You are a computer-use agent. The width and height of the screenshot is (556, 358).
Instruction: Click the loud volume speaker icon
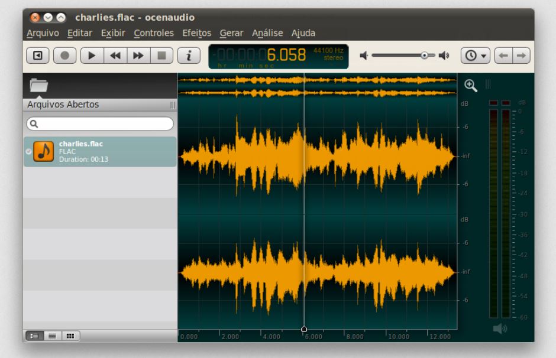pos(444,56)
